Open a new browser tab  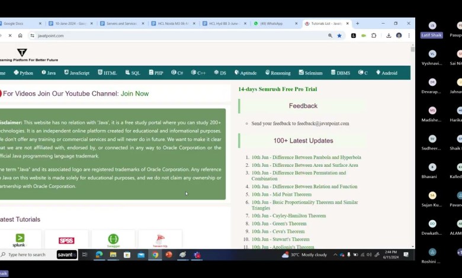357,24
